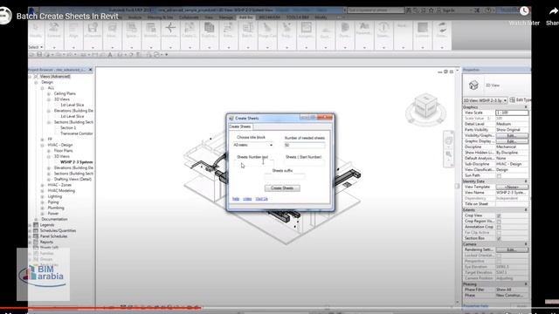Toggle the Sun Path checkbox
This screenshot has height=314, width=559.
click(499, 175)
